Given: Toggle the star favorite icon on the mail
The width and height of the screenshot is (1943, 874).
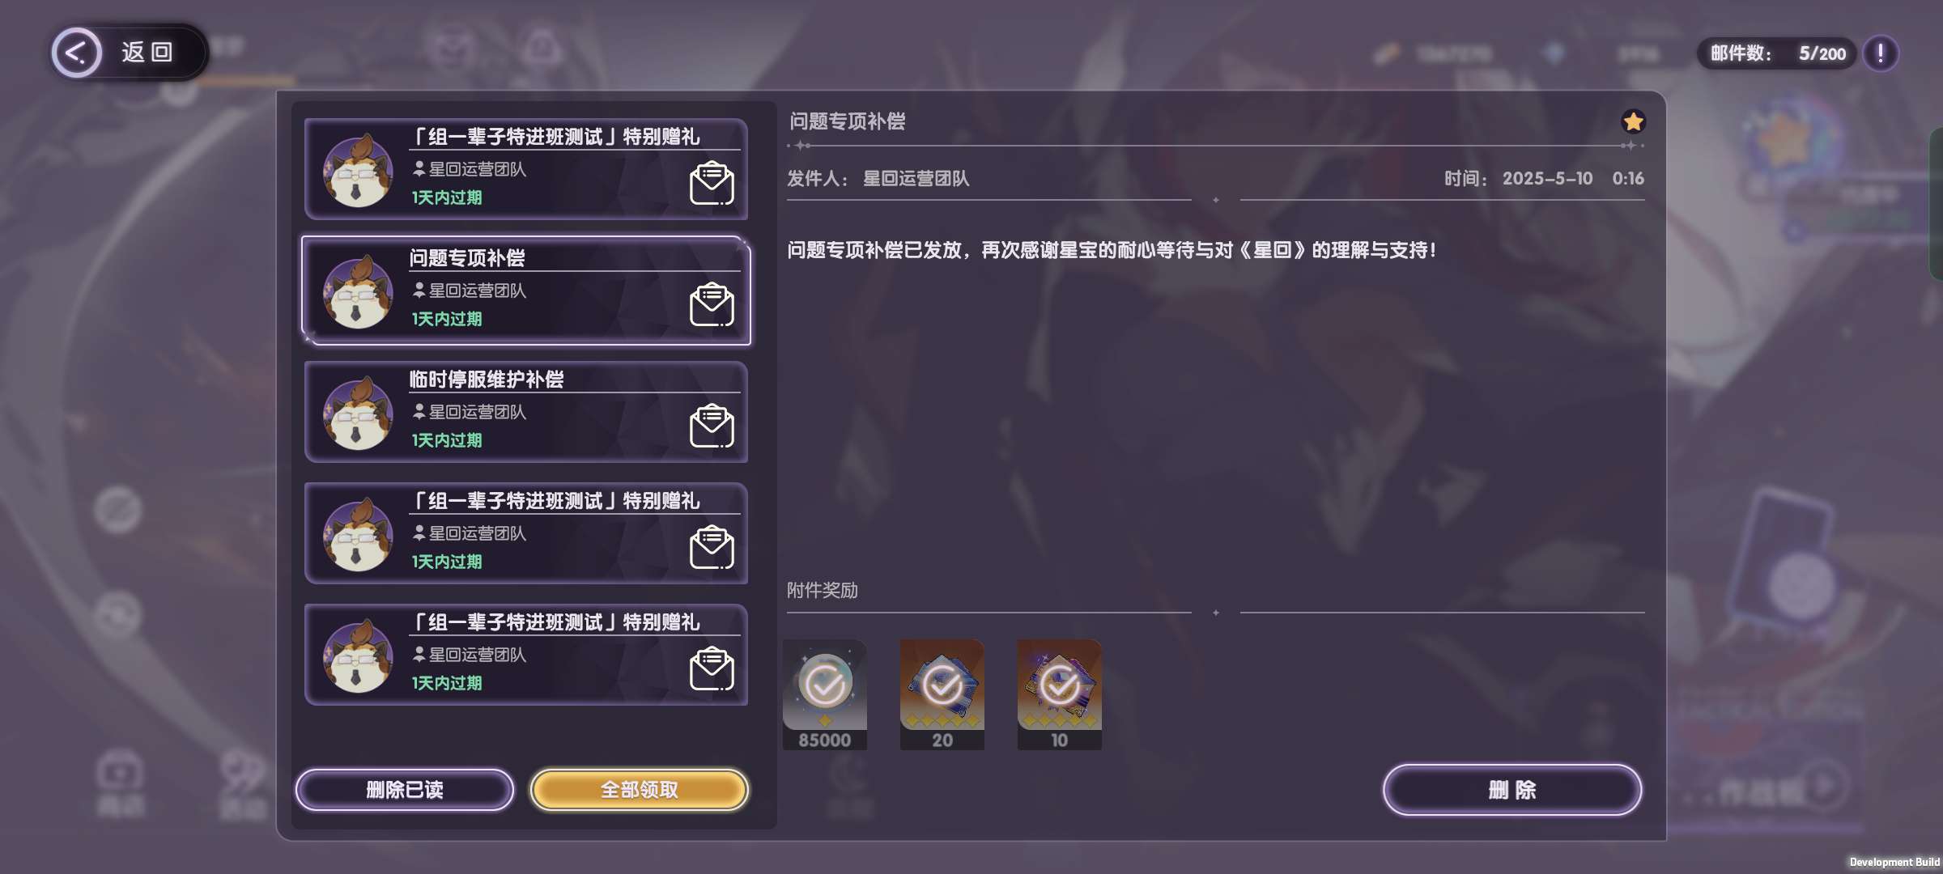Looking at the screenshot, I should point(1633,121).
